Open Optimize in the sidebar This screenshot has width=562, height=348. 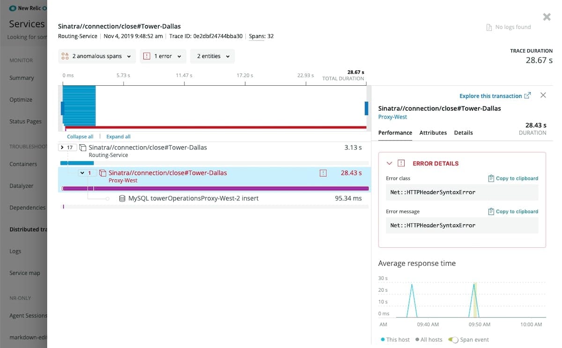coord(21,99)
